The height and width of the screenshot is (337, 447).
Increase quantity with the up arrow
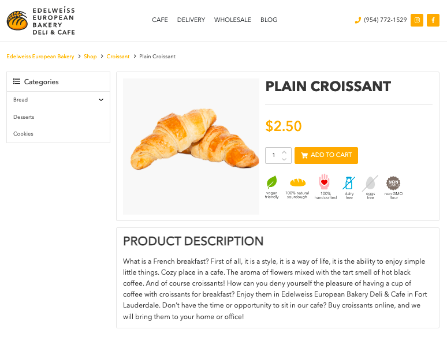click(284, 152)
